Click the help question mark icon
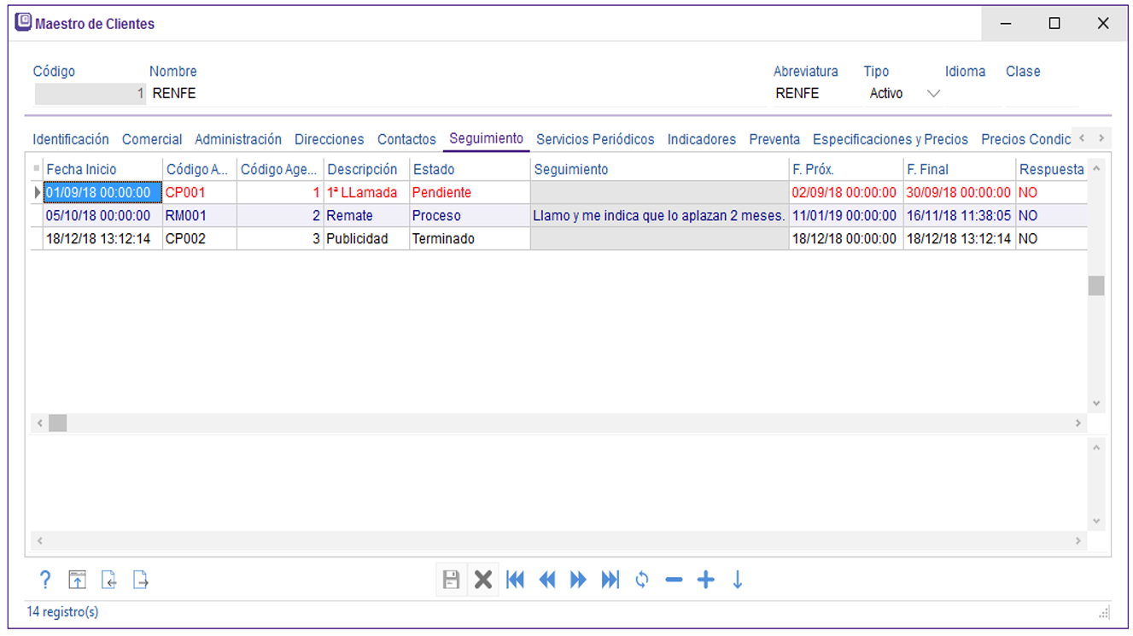 tap(46, 580)
